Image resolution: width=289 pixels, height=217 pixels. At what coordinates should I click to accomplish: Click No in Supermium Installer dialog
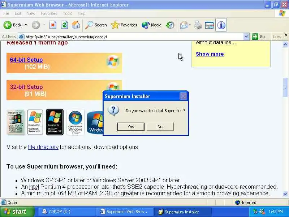click(160, 127)
